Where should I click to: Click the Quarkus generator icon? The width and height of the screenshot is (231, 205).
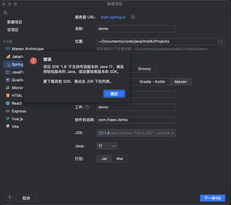(8, 80)
